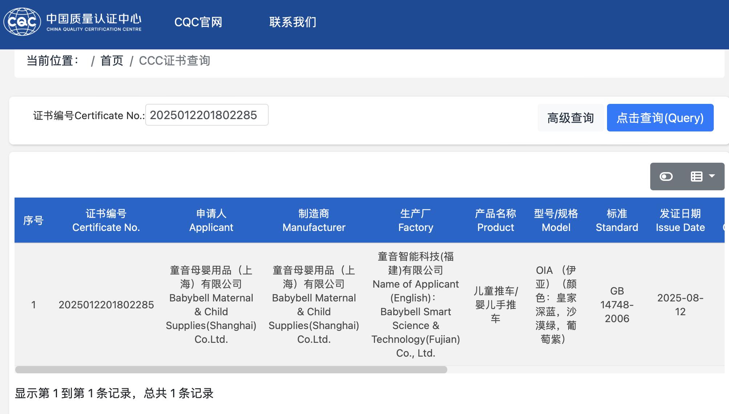Click the 标准 Standard column header
The width and height of the screenshot is (729, 414).
(x=617, y=220)
